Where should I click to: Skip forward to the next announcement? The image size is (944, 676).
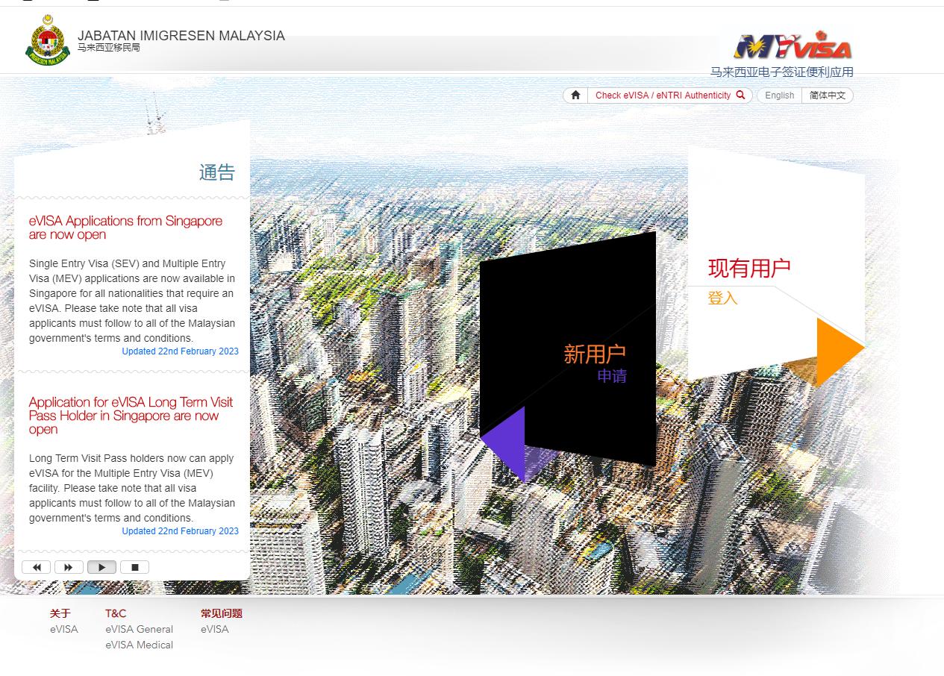[69, 567]
